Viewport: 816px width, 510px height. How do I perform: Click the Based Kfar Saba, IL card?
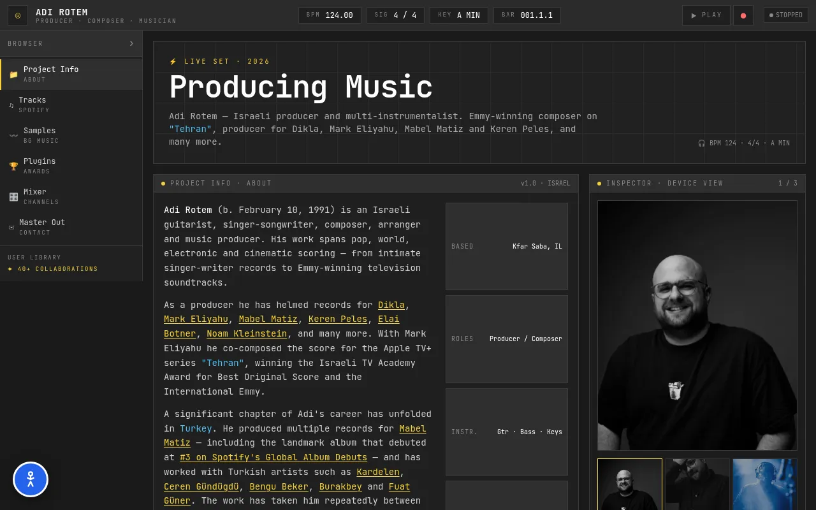pyautogui.click(x=507, y=246)
